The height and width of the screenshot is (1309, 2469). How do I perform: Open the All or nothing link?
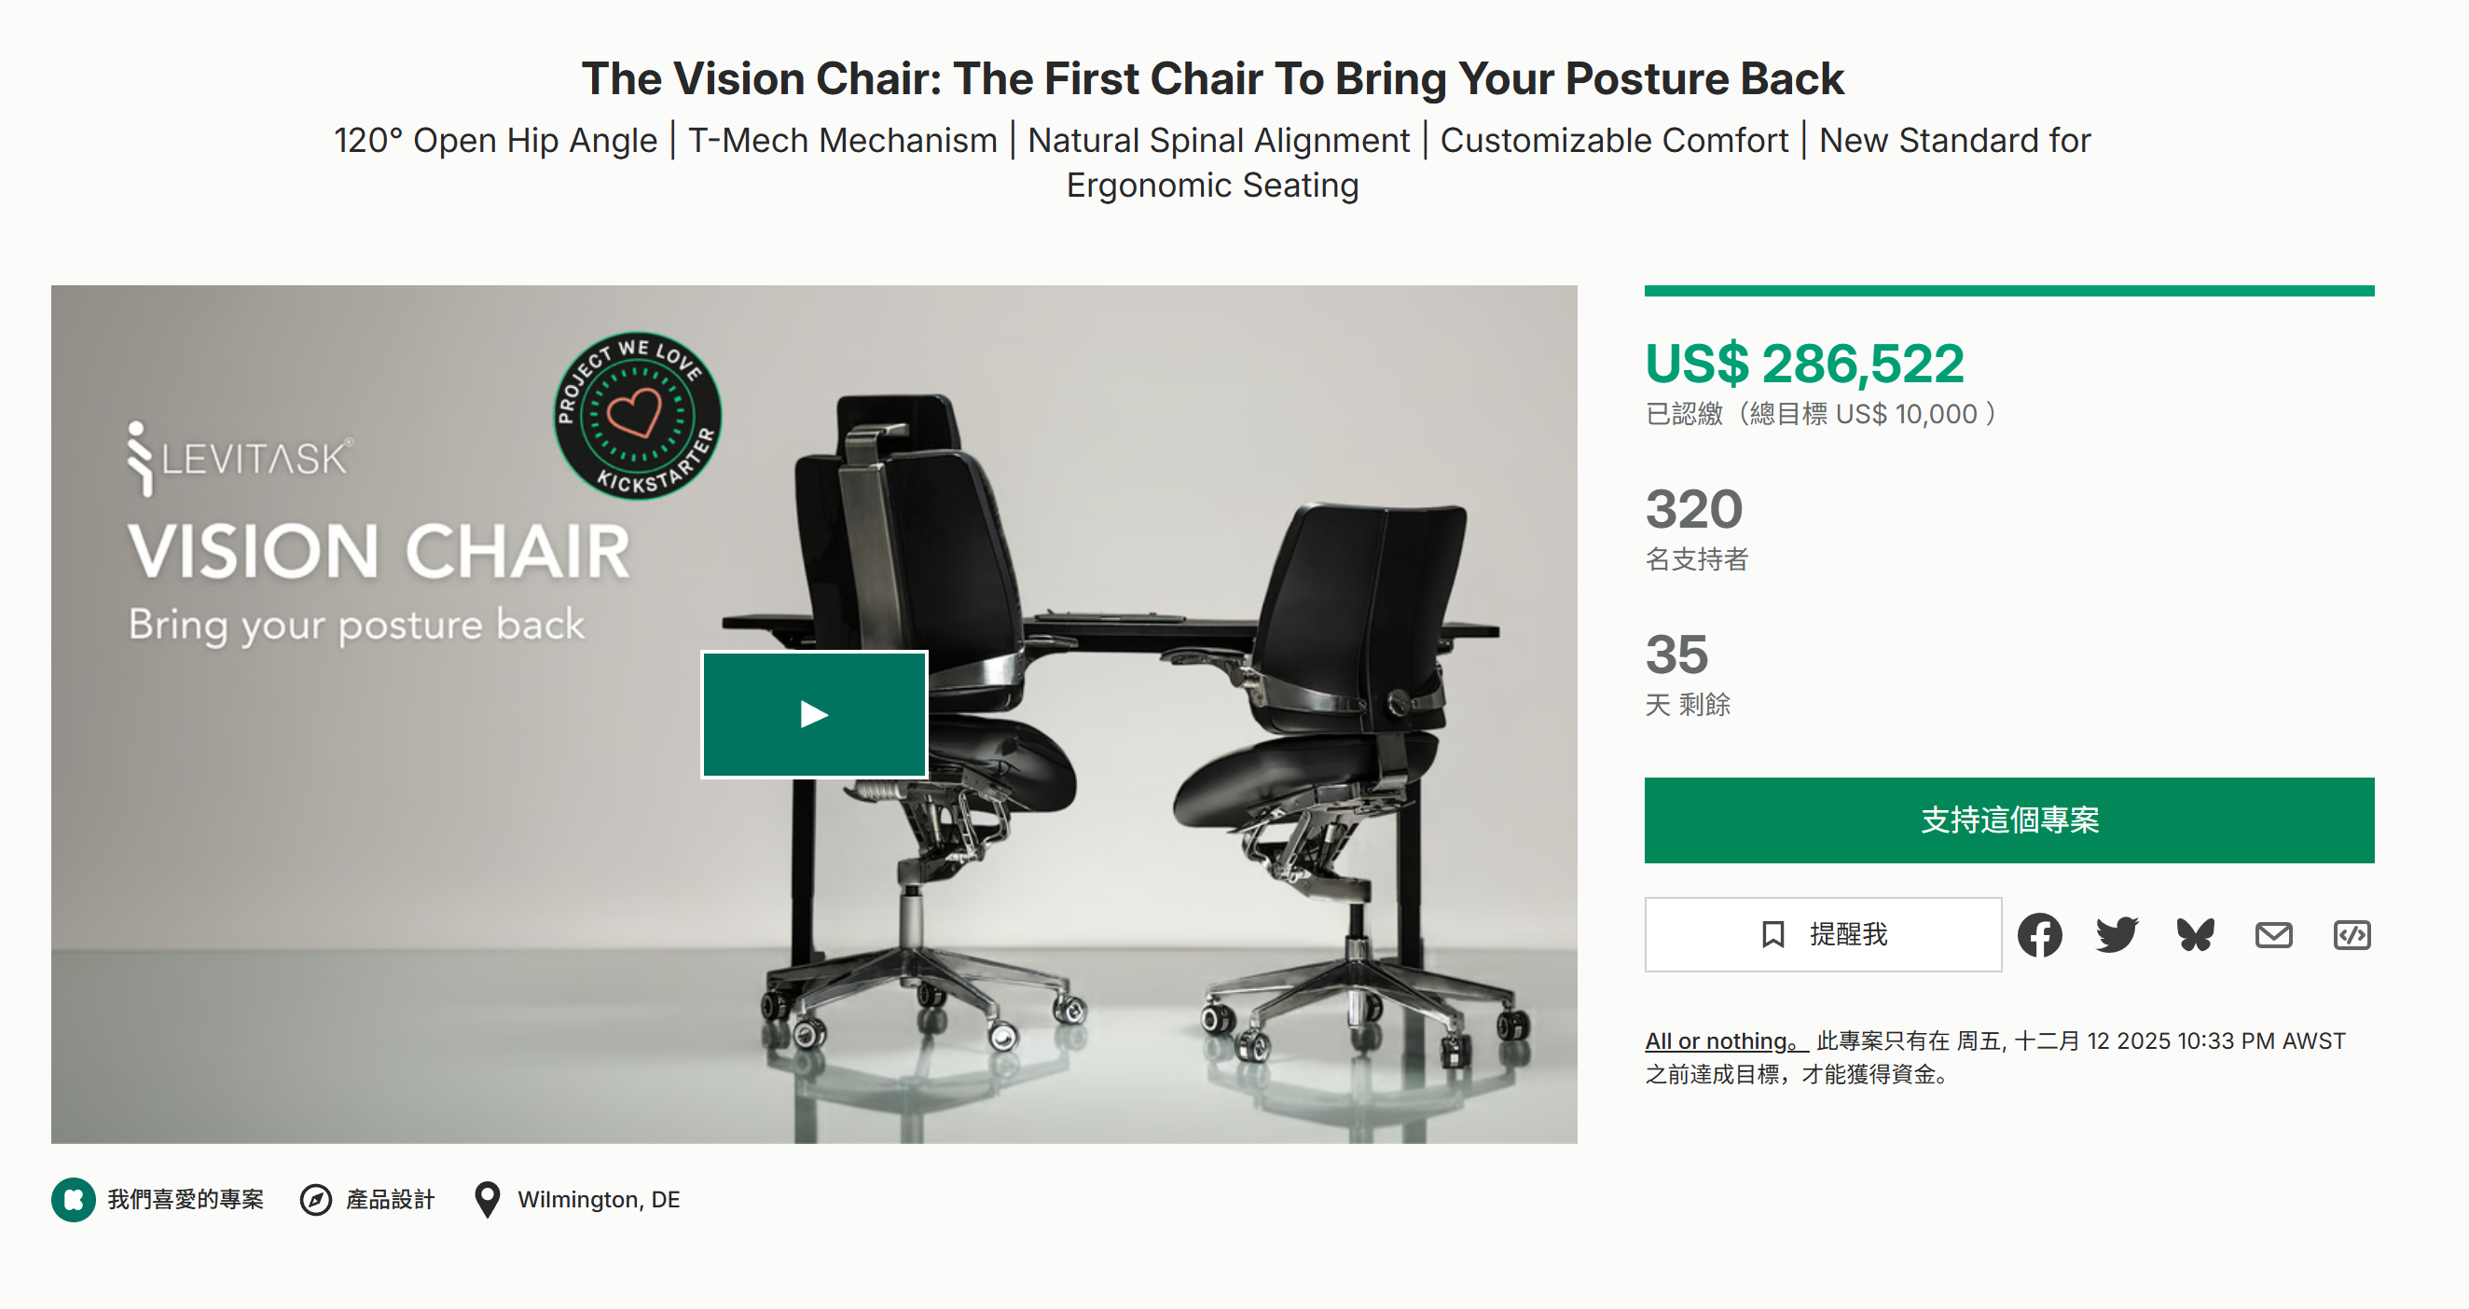(1720, 1040)
